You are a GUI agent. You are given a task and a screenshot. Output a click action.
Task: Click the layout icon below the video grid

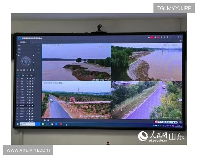pos(45,120)
